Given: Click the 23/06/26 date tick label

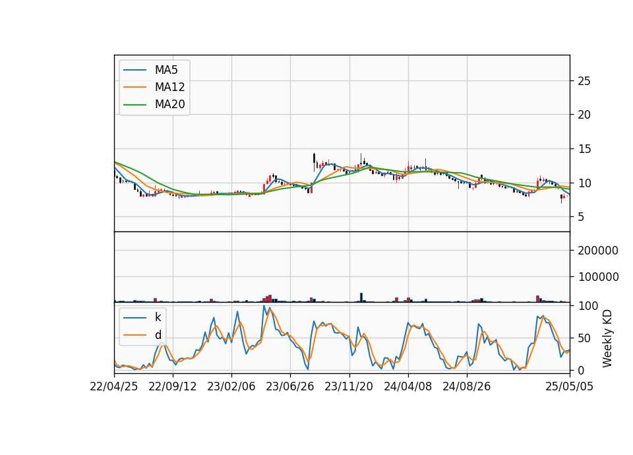Looking at the screenshot, I should [x=290, y=387].
